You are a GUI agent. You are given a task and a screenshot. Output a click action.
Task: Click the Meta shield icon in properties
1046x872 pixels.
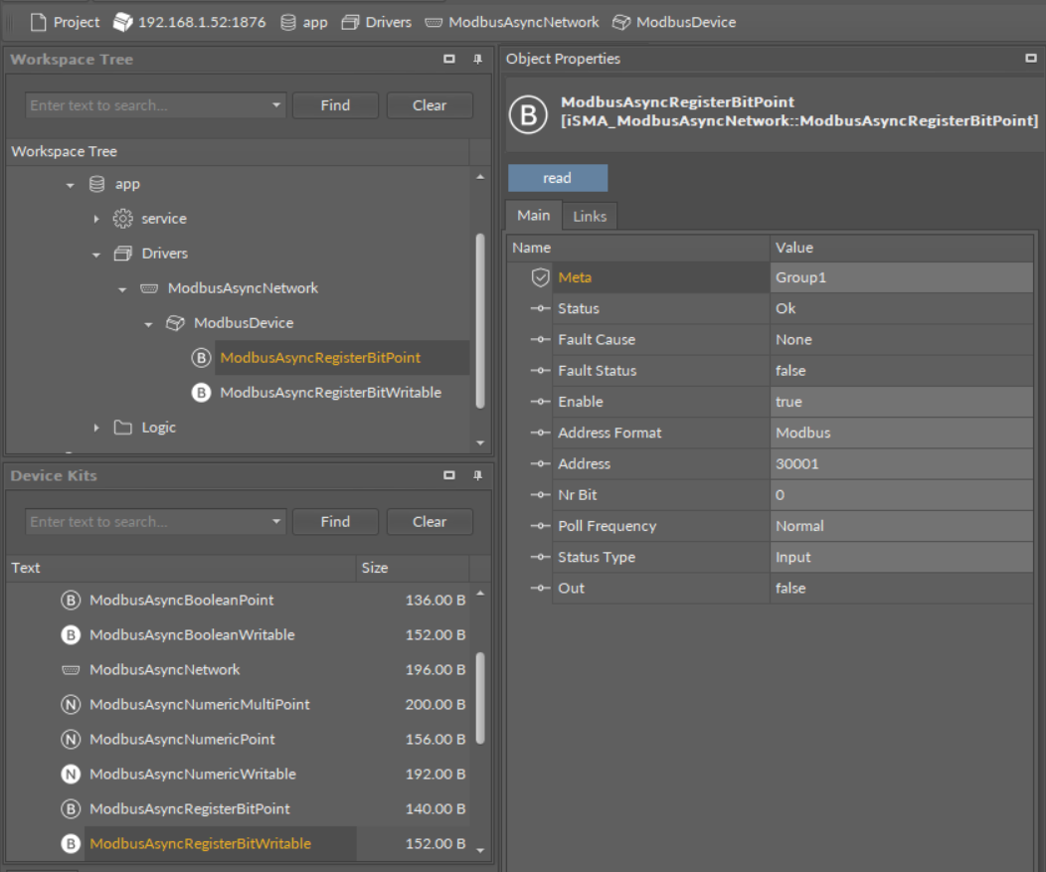coord(540,277)
